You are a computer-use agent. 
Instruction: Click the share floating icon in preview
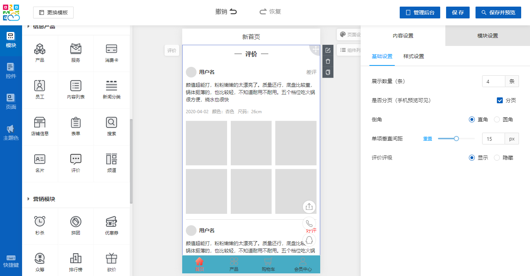(309, 207)
